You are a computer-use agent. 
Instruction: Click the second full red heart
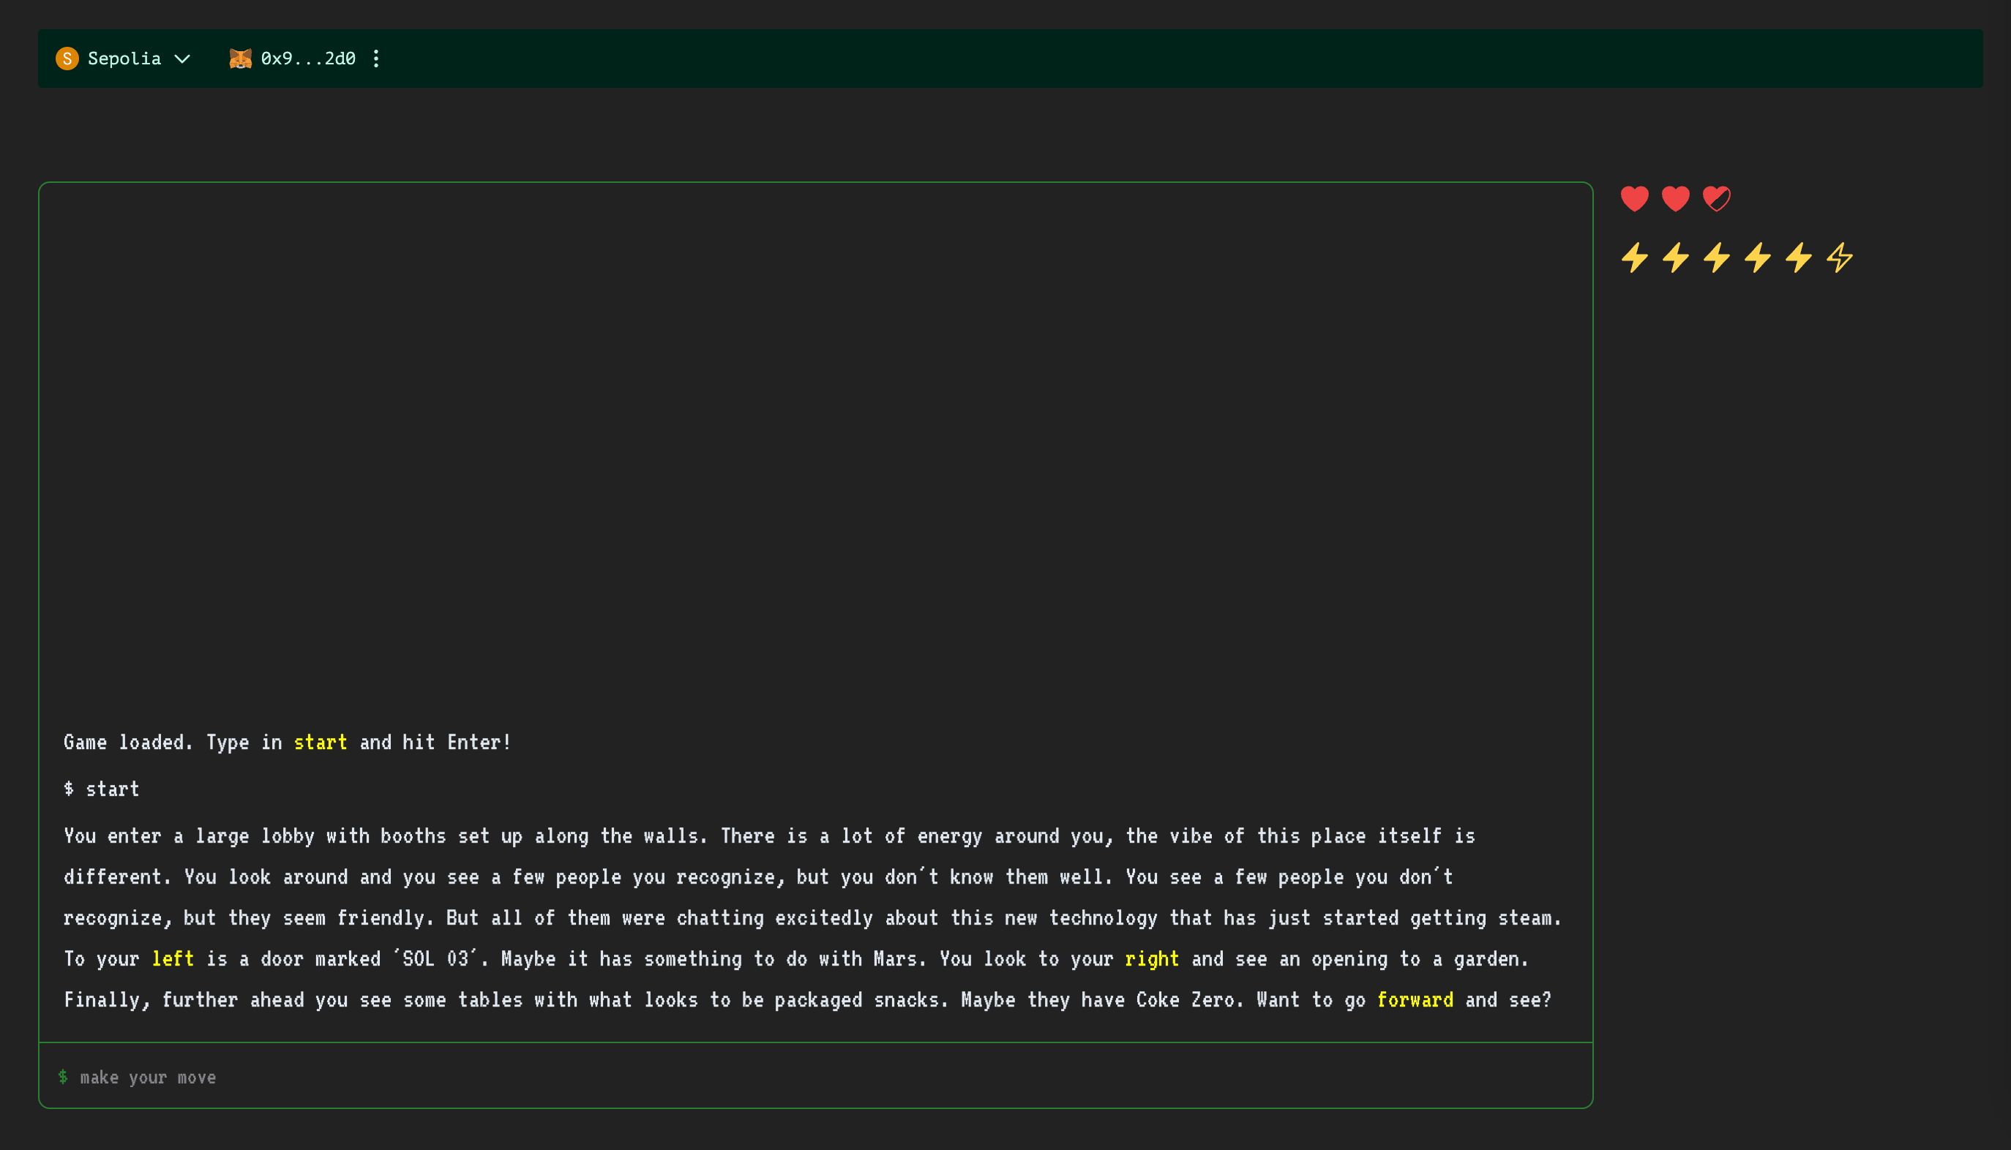click(x=1675, y=198)
